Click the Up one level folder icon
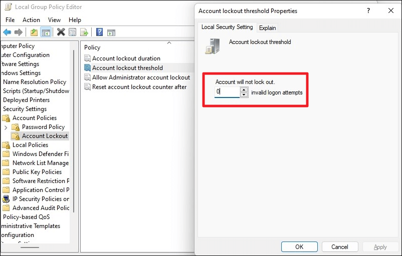Screen dimensions: 402x256 pyautogui.click(x=34, y=32)
